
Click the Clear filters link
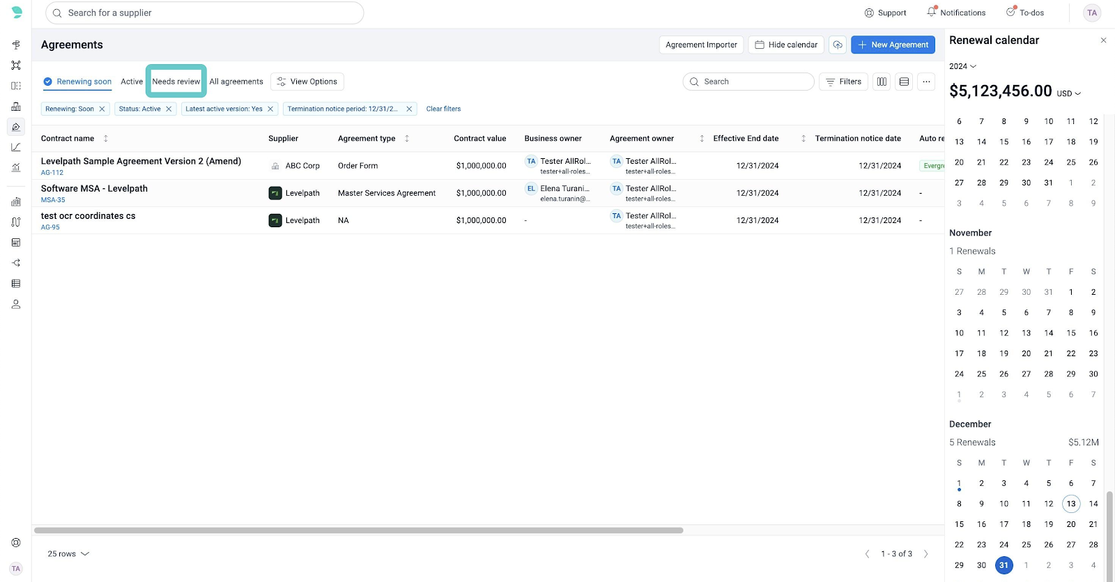tap(443, 109)
